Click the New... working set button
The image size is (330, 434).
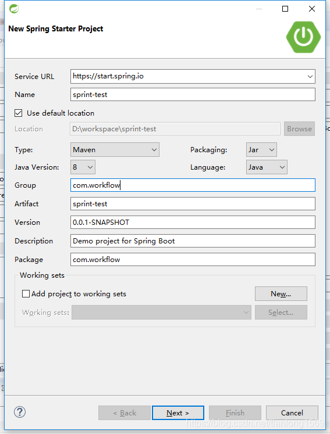[x=281, y=293]
